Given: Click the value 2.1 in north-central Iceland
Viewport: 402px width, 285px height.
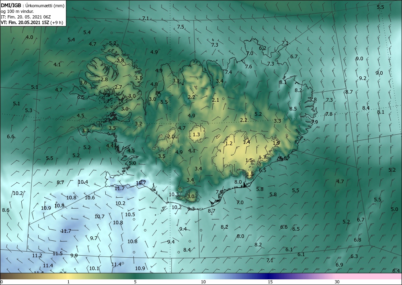Looking at the screenshot, I should (x=215, y=100).
